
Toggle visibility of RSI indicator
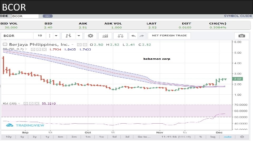(x=26, y=104)
